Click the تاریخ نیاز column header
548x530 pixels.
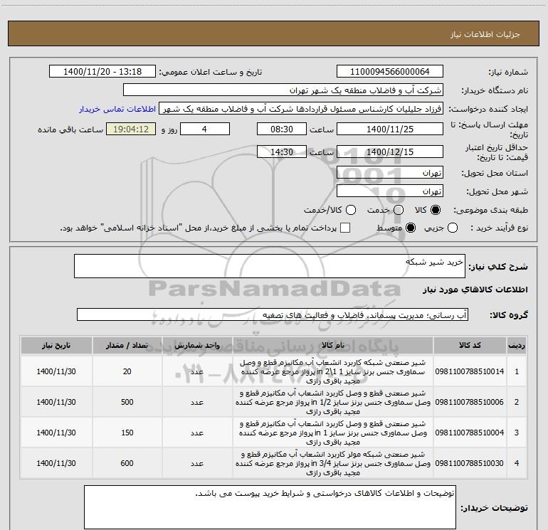pos(56,346)
